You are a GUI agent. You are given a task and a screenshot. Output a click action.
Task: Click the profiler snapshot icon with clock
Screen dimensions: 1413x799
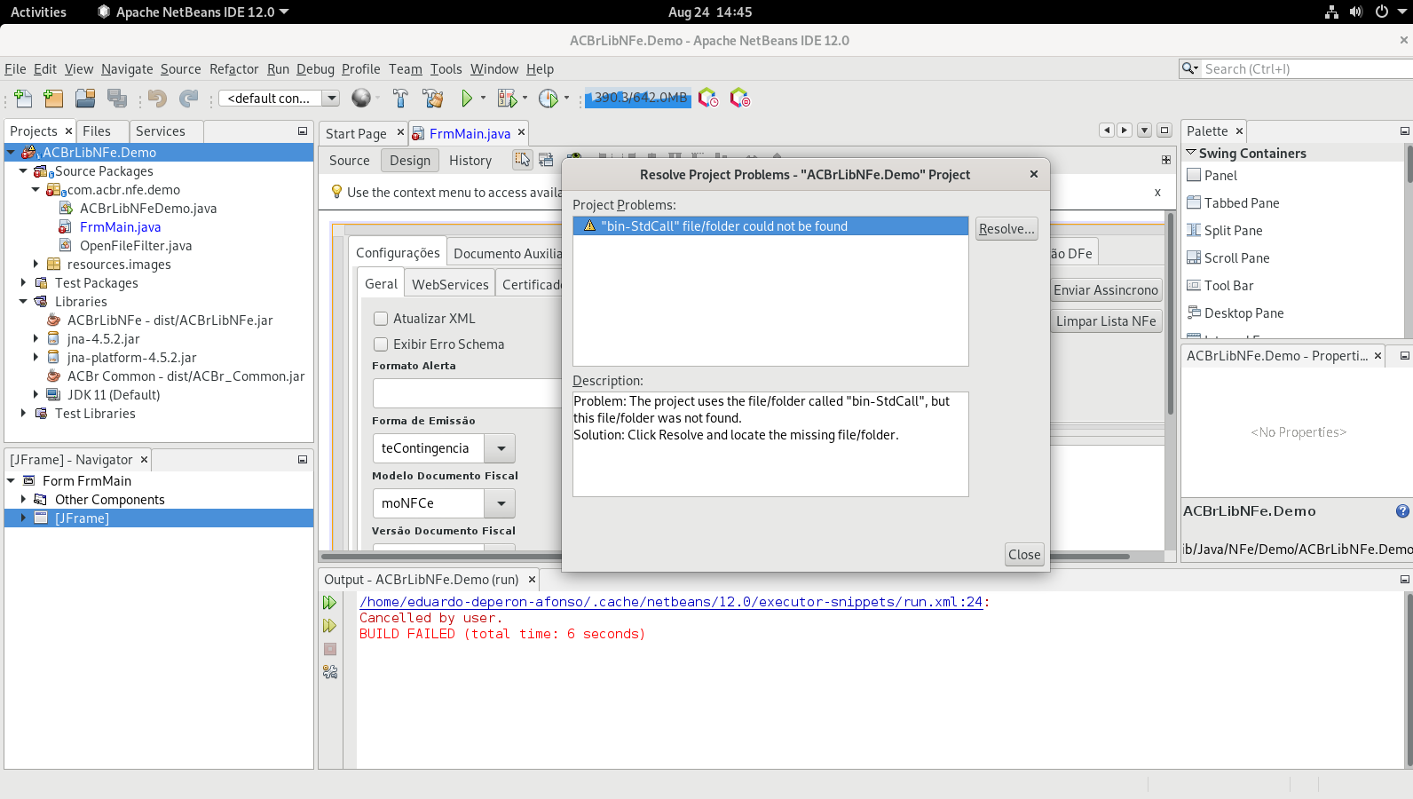[708, 98]
